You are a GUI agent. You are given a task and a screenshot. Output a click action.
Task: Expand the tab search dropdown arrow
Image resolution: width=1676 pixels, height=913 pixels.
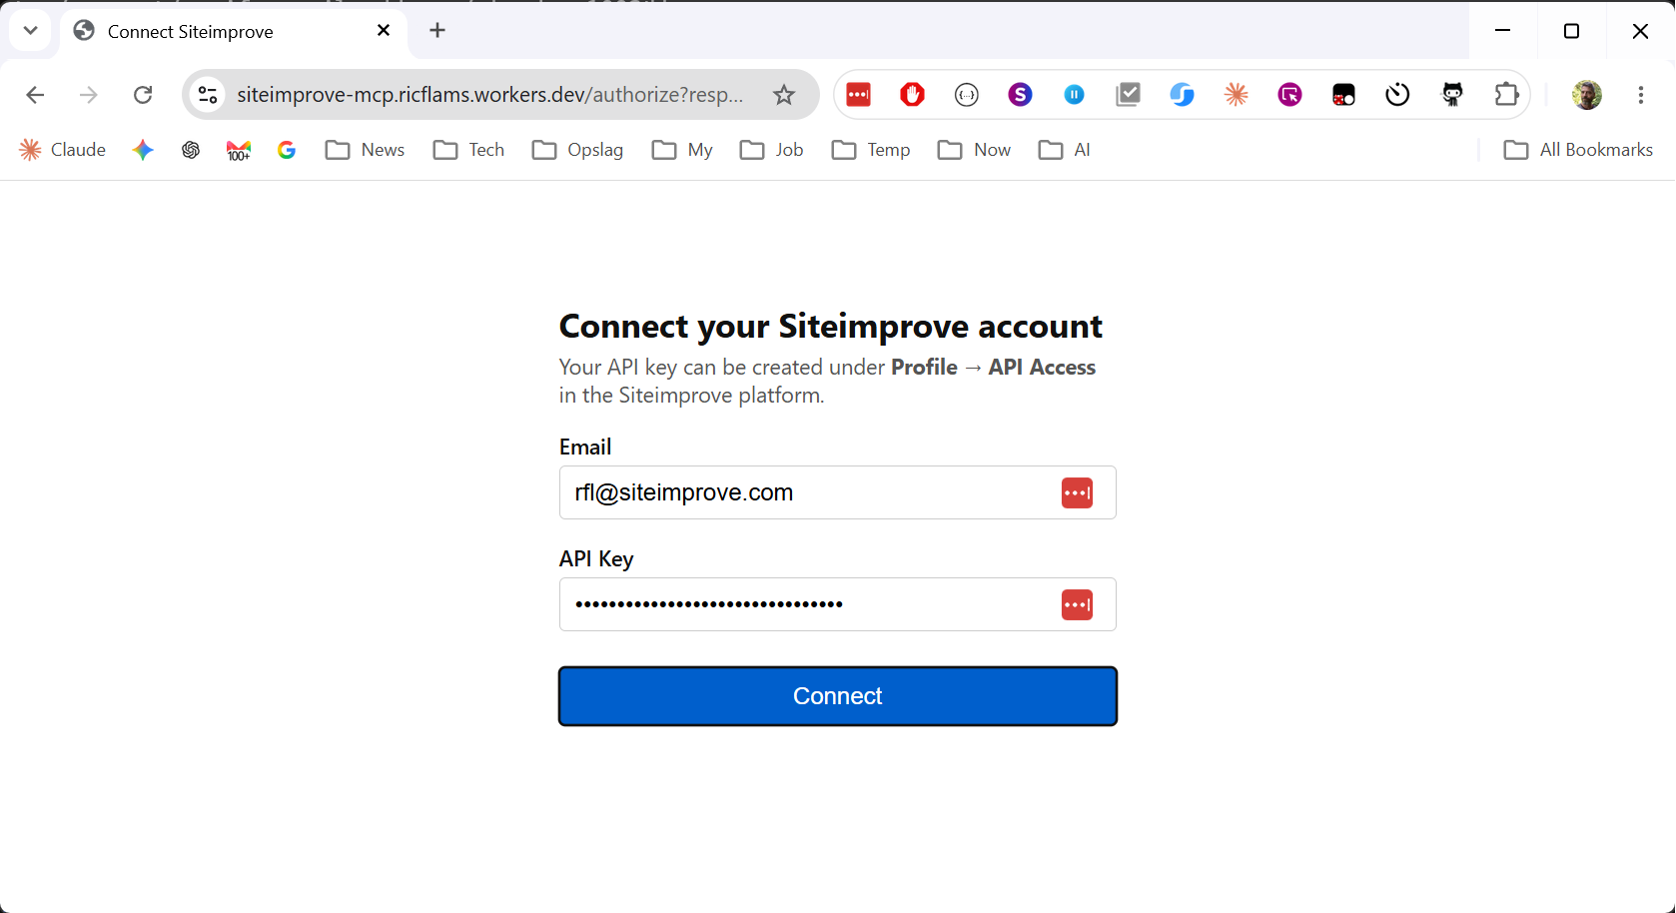pyautogui.click(x=31, y=30)
